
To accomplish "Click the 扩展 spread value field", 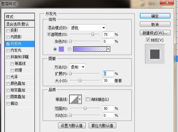I will [108, 74].
